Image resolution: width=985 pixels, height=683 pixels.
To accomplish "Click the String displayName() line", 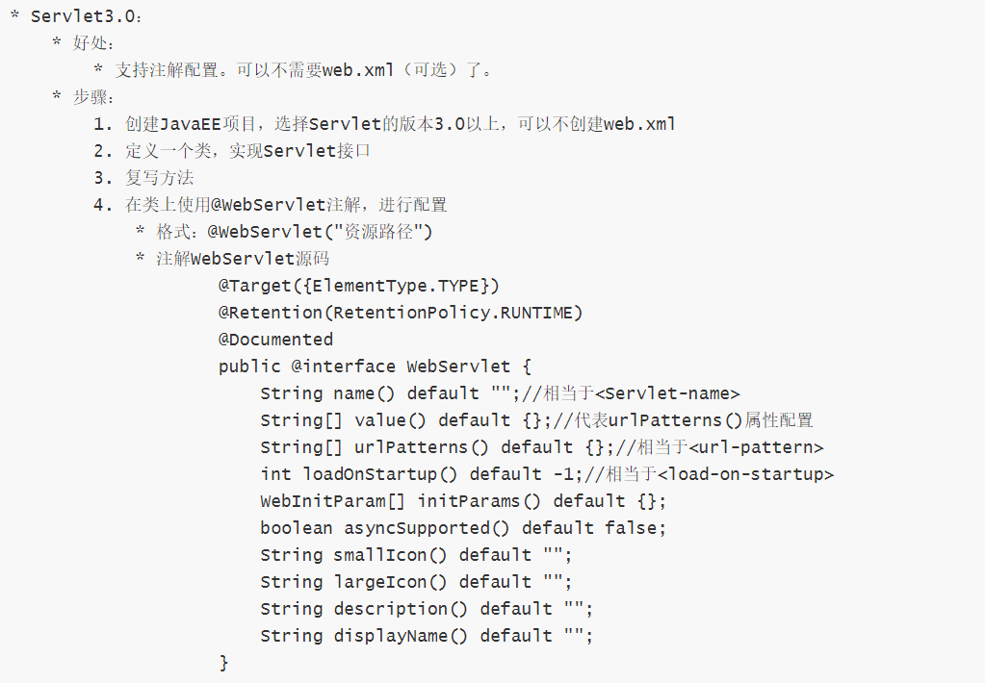I will pyautogui.click(x=428, y=637).
